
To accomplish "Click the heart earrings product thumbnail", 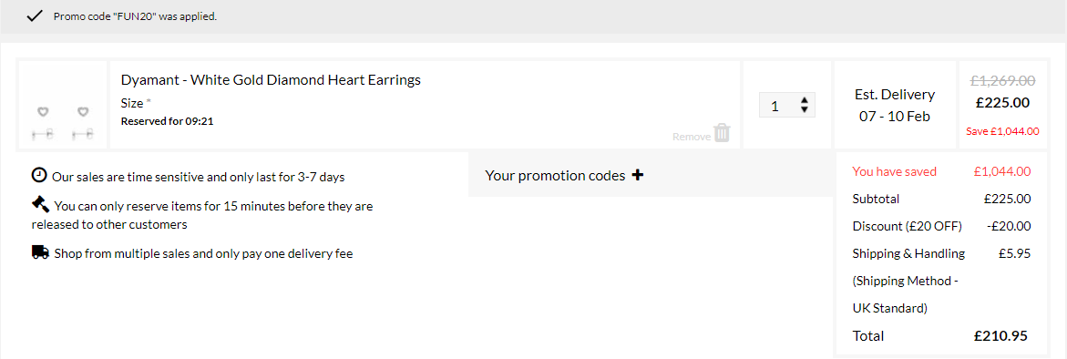I will tap(63, 105).
